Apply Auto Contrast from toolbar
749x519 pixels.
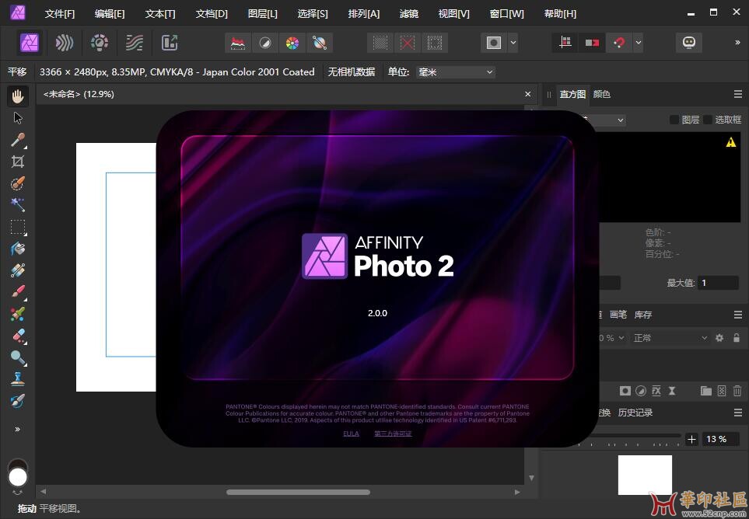(x=264, y=43)
